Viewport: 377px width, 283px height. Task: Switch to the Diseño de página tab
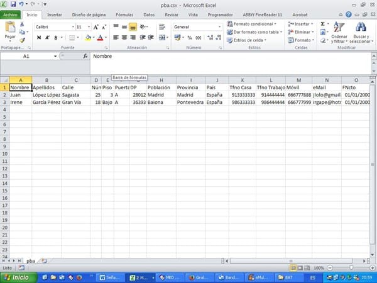click(x=89, y=15)
